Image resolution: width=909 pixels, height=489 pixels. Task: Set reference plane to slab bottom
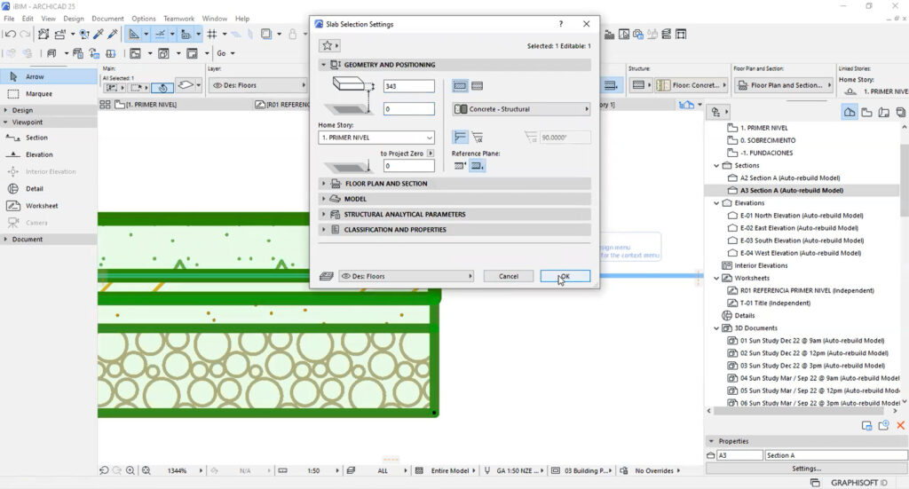coord(477,166)
